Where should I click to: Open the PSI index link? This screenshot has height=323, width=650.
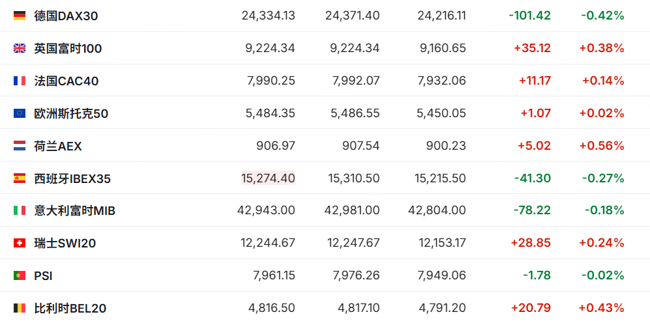pyautogui.click(x=43, y=275)
